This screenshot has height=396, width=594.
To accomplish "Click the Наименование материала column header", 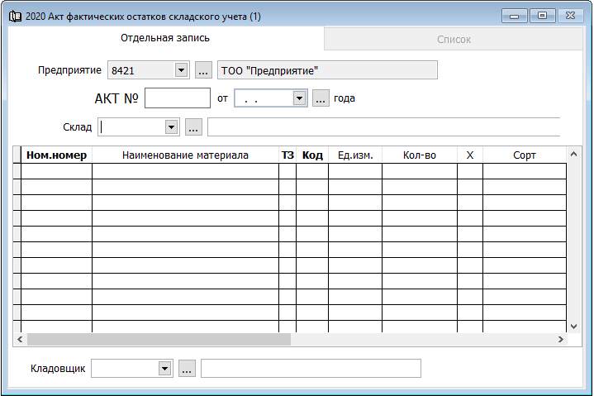I will (x=185, y=155).
